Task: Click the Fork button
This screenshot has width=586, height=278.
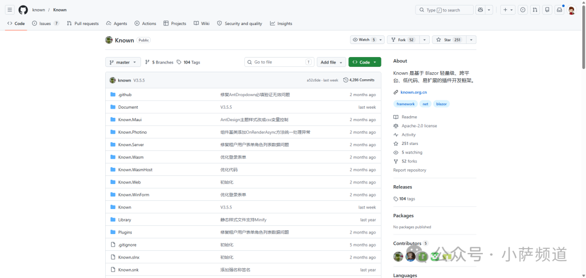Action: [x=403, y=40]
